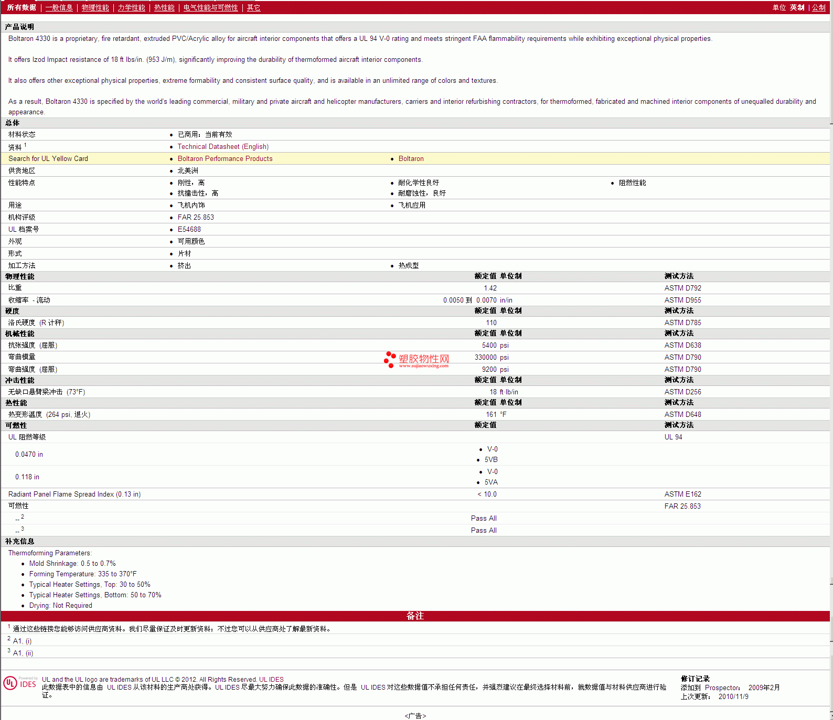833x720 pixels.
Task: Click the ASTM D785 test method
Action: coord(682,323)
